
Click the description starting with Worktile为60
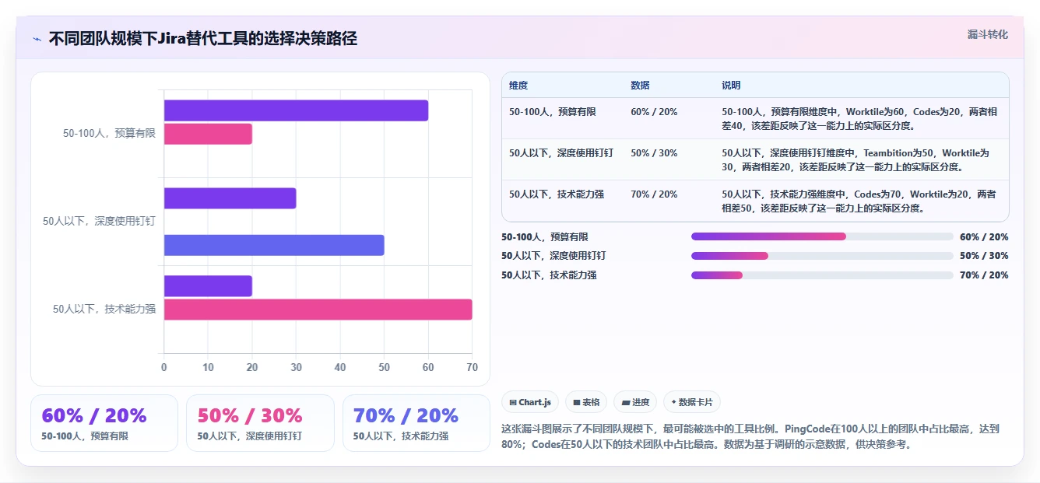point(858,119)
